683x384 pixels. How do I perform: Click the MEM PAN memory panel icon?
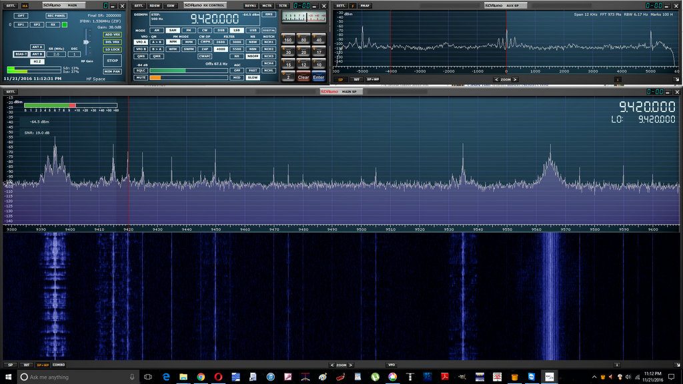pos(112,71)
